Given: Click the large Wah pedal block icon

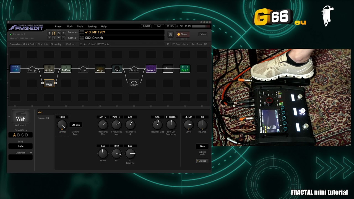Looking at the screenshot, I should click(x=21, y=116).
